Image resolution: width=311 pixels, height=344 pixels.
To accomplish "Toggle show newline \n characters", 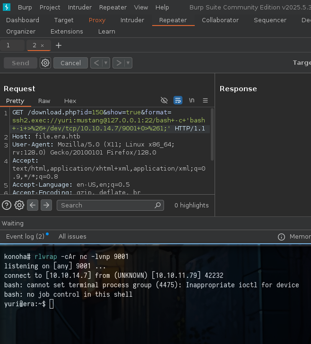I will coord(191,101).
